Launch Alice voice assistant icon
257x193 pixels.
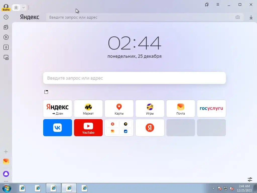tap(6, 174)
